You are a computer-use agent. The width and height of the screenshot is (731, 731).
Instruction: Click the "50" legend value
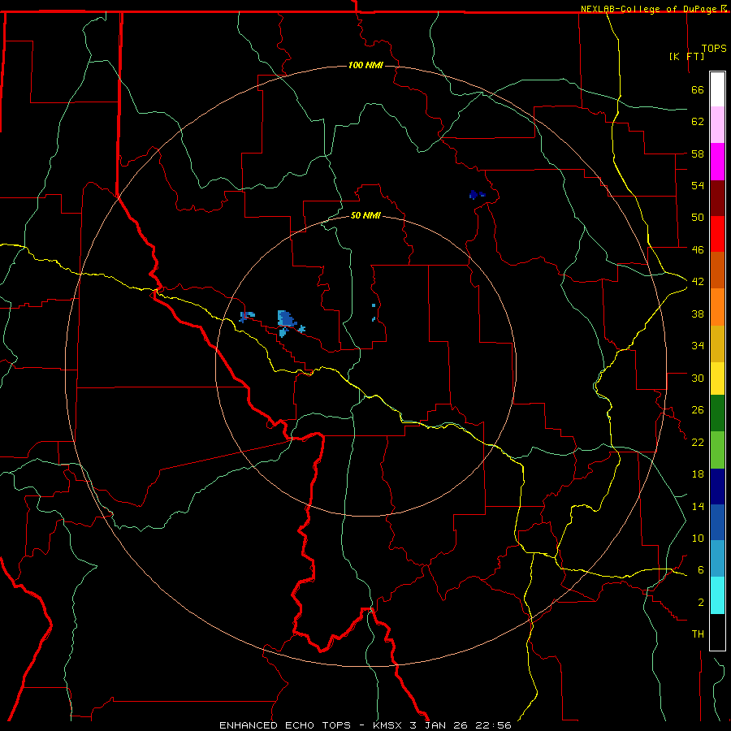pyautogui.click(x=698, y=217)
